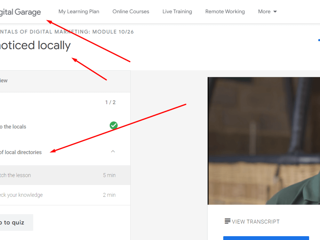Go to Online Courses
Image resolution: width=320 pixels, height=240 pixels.
pos(131,12)
